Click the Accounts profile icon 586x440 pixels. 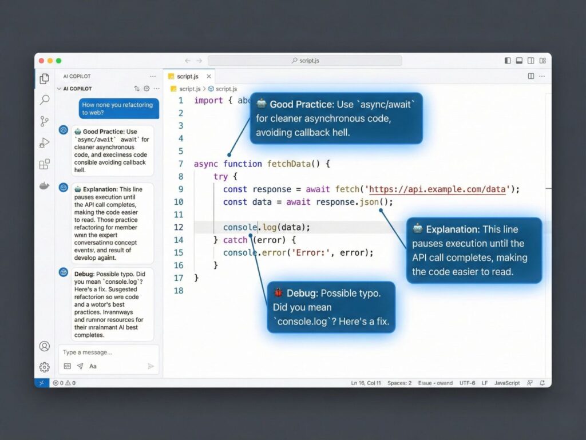coord(44,346)
